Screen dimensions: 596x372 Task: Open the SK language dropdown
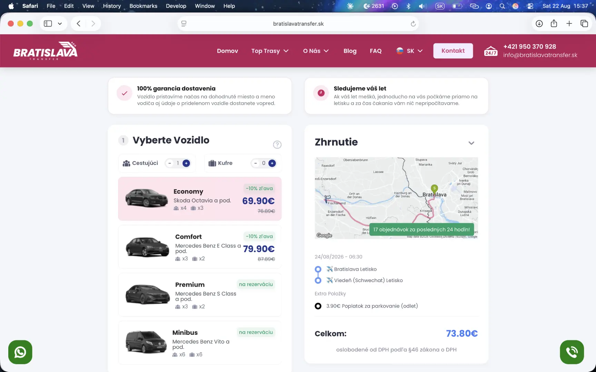click(409, 51)
